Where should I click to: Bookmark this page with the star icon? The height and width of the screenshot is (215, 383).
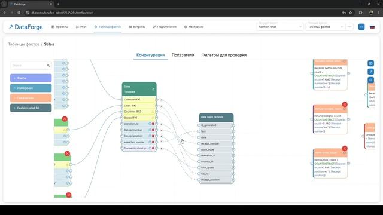(351, 13)
